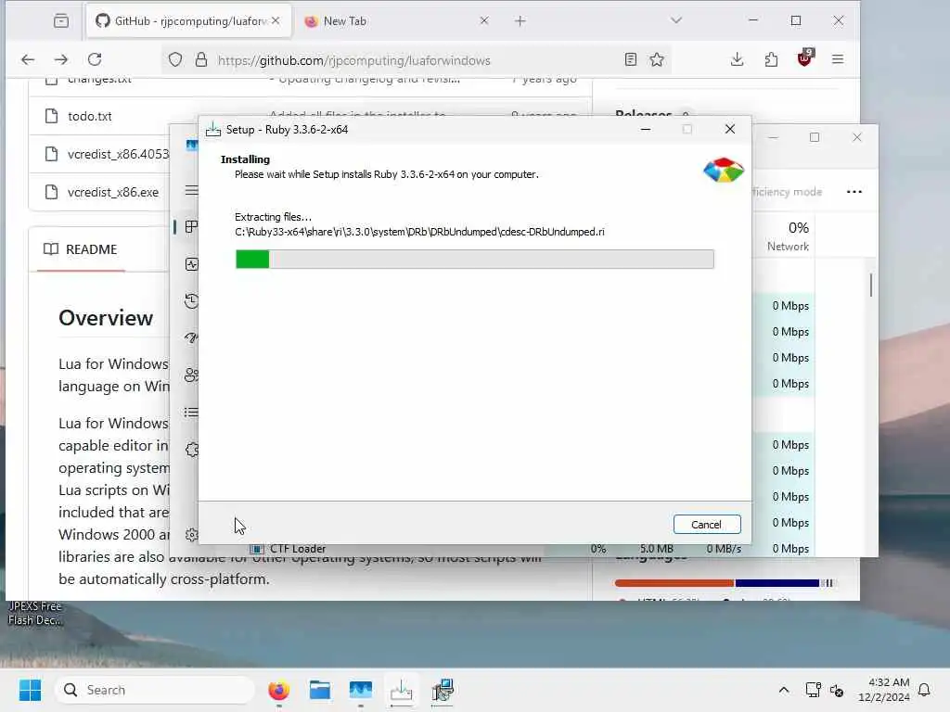Open Task Manager Settings gear icon
The height and width of the screenshot is (712, 950).
point(191,535)
